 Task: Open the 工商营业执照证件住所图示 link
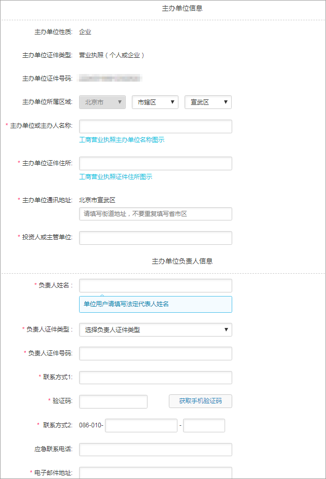[116, 177]
